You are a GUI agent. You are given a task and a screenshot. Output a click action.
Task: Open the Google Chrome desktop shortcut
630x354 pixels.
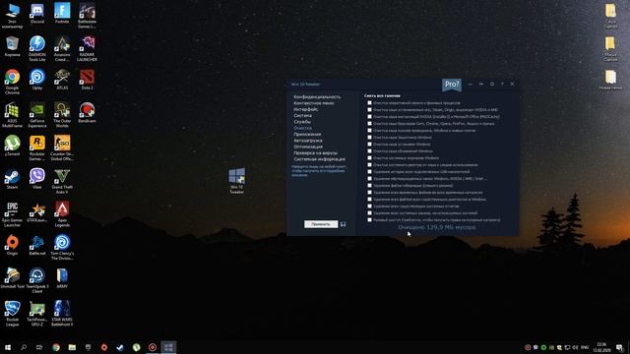click(12, 82)
